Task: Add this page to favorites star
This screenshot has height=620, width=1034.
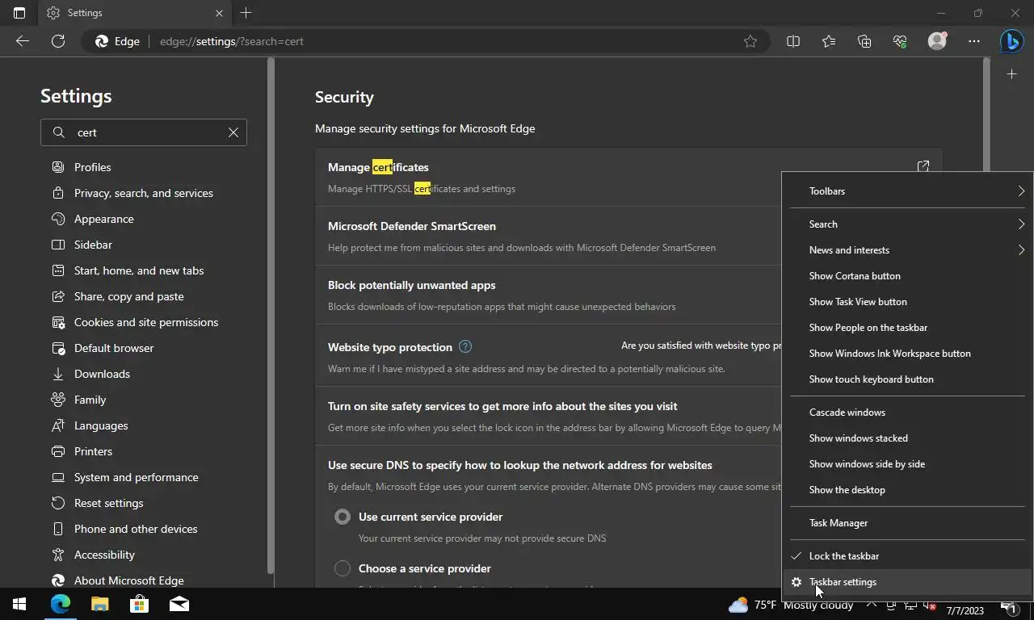Action: tap(750, 41)
